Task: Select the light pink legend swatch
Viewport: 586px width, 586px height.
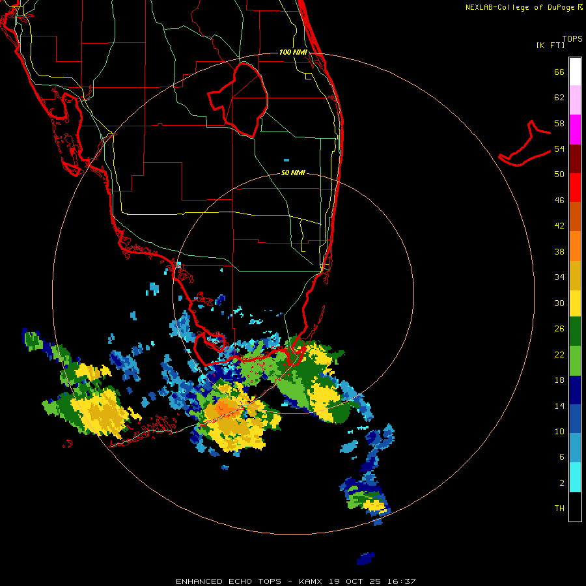Action: (x=575, y=100)
